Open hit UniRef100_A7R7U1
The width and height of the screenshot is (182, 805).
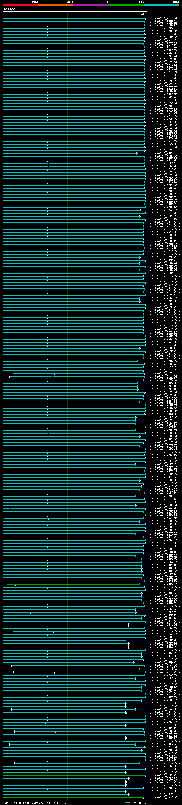coord(163,28)
